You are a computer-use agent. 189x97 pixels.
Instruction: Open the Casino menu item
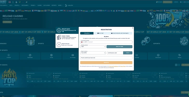click(39, 5)
